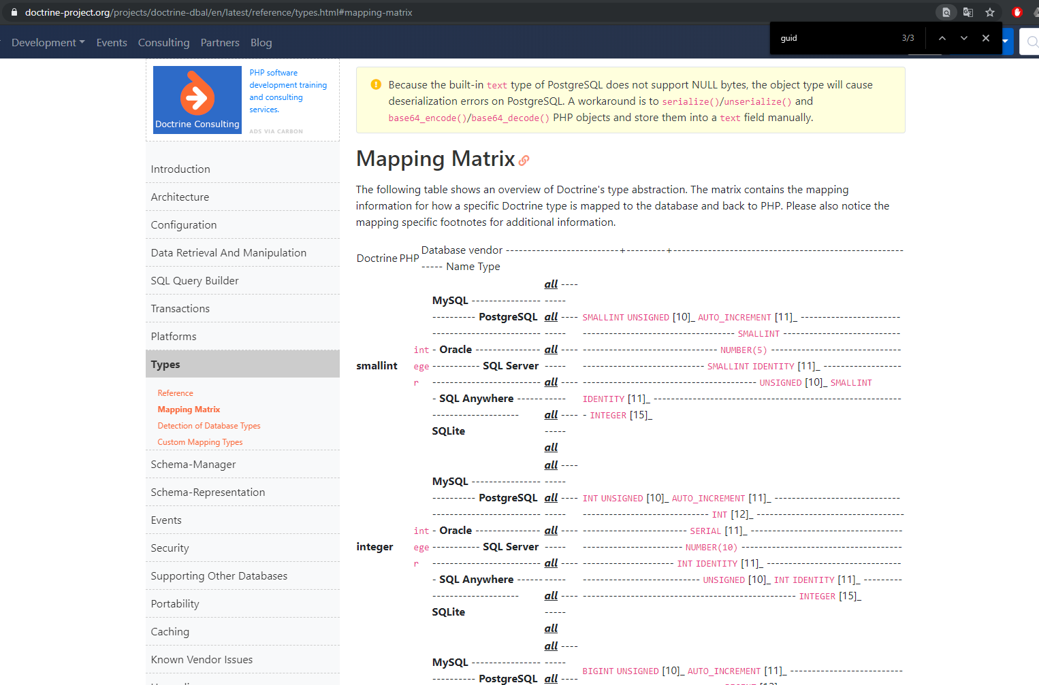Open the Consulting menu item
This screenshot has height=685, width=1039.
163,42
